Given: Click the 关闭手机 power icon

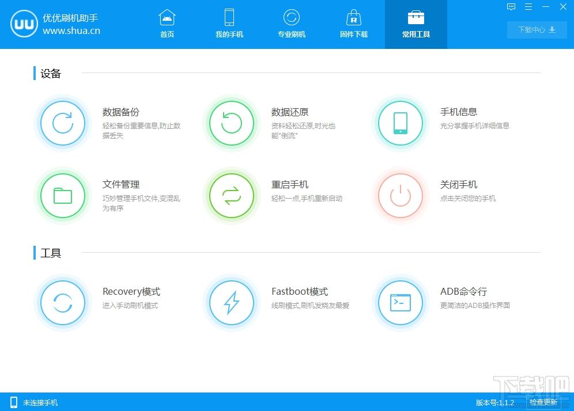Looking at the screenshot, I should click(x=401, y=196).
